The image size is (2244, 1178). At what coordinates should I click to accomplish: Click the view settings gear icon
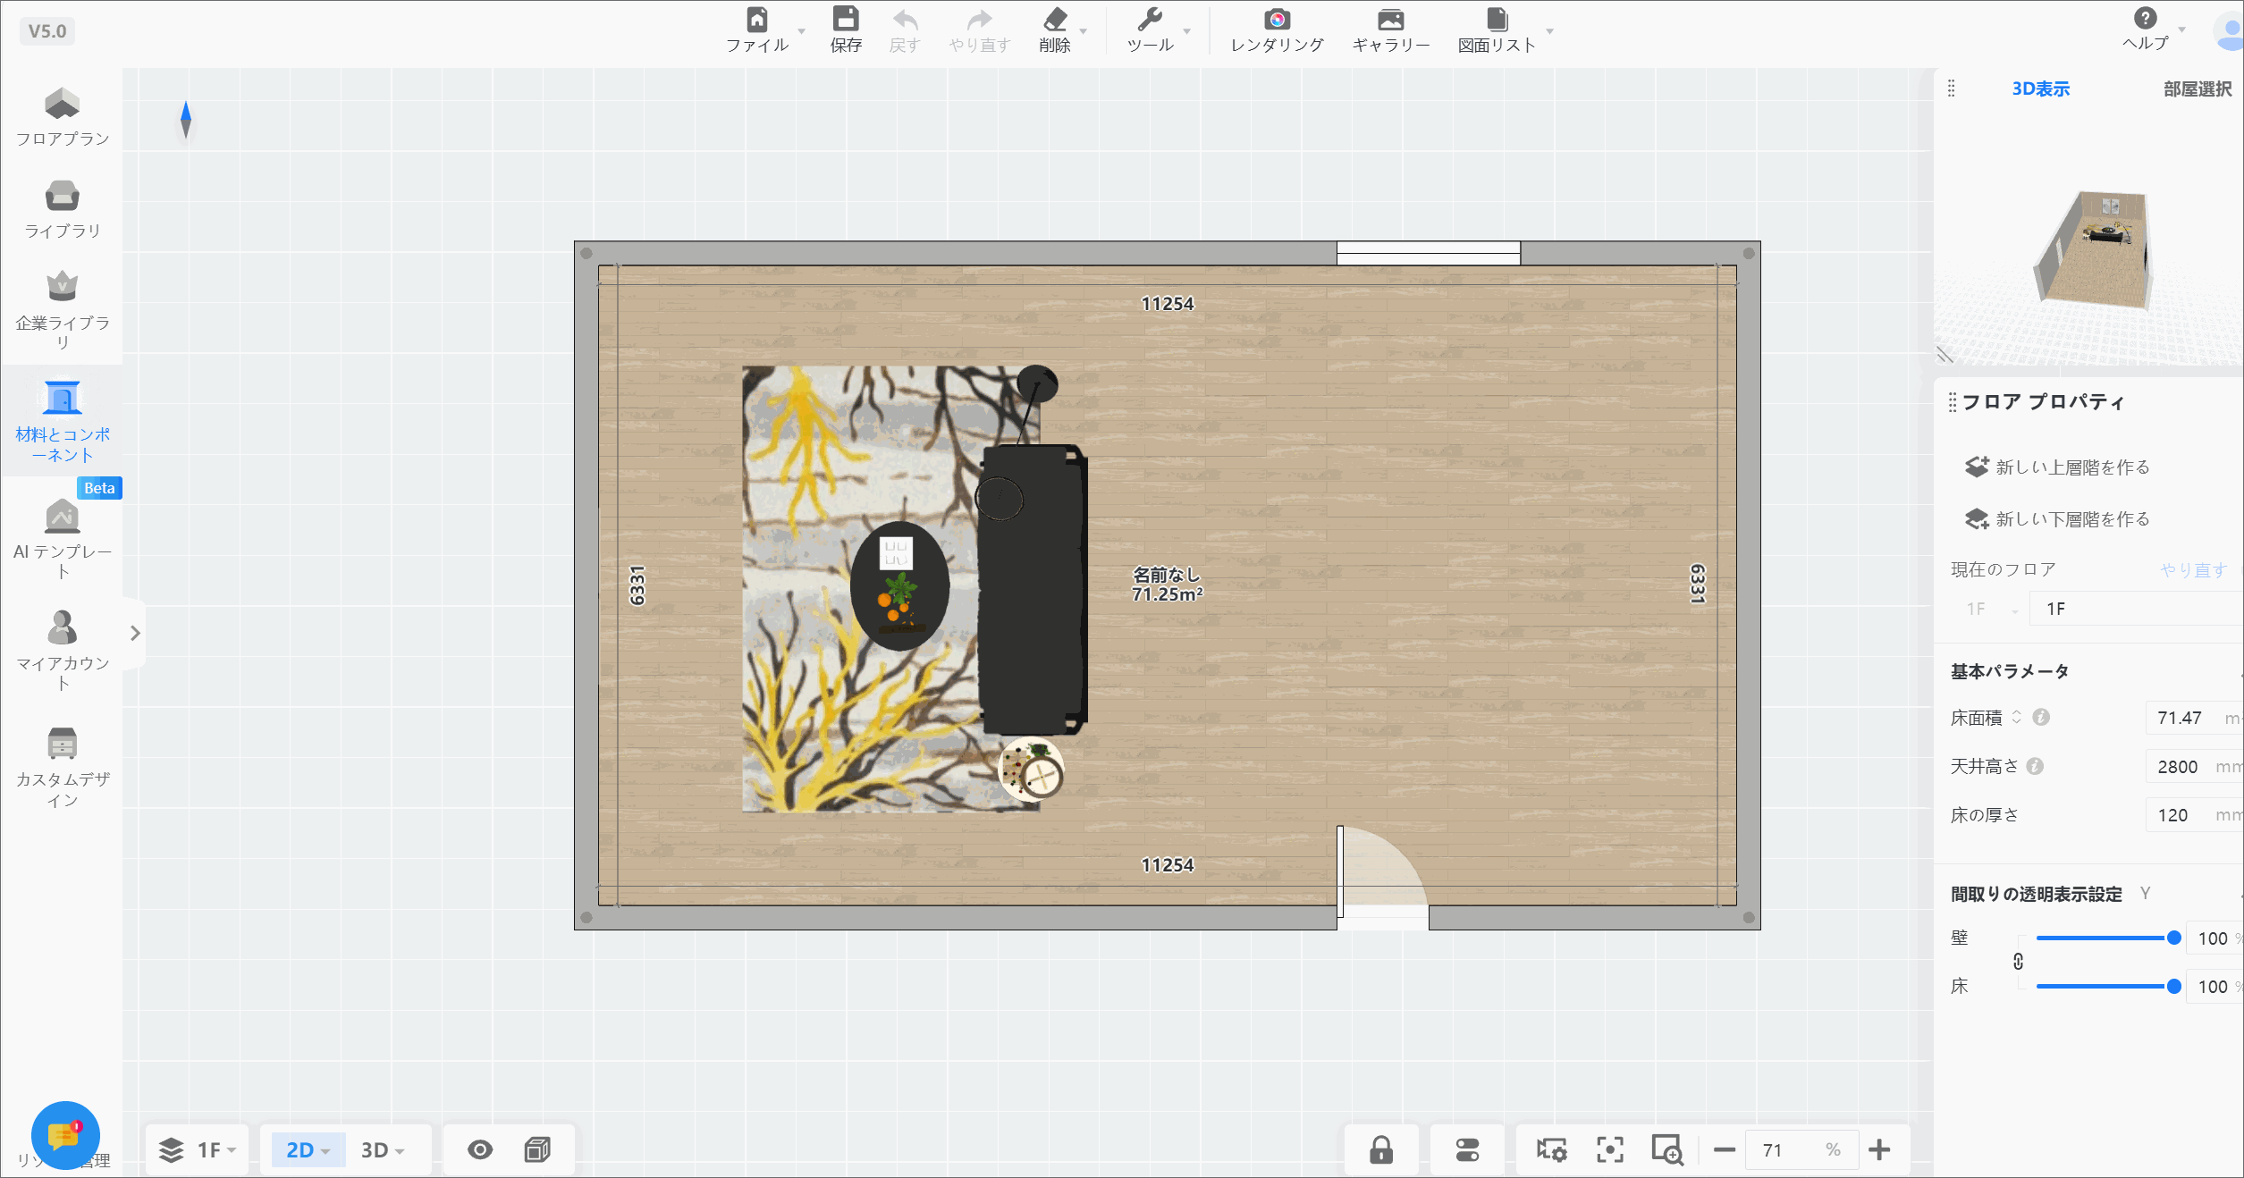coord(1552,1149)
